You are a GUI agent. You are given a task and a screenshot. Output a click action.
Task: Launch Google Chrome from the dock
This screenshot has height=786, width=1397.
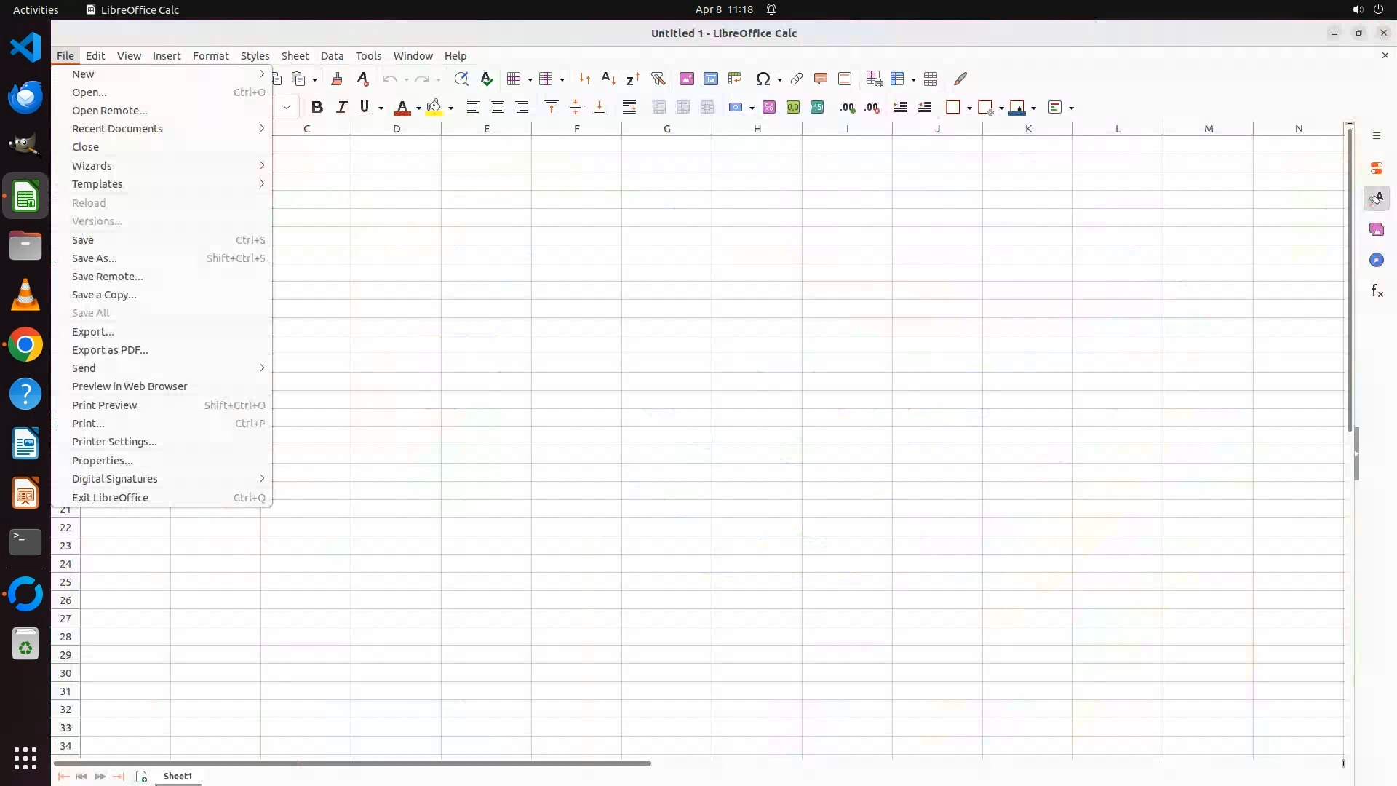[25, 345]
